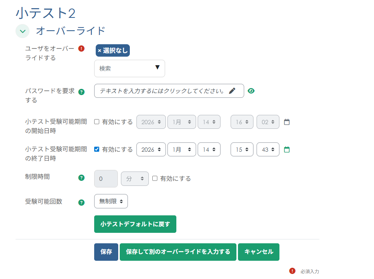The image size is (374, 279).
Task: Open the 受験可能回数 dropdown showing 無制限
Action: point(110,201)
